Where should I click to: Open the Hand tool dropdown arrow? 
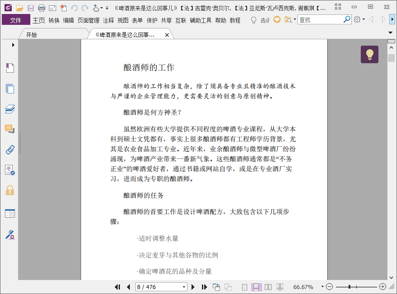point(102,8)
